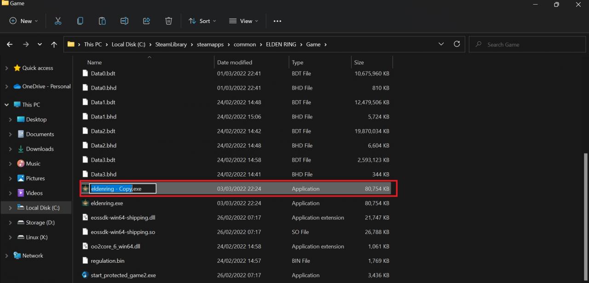Click the Cut scissors icon

58,21
